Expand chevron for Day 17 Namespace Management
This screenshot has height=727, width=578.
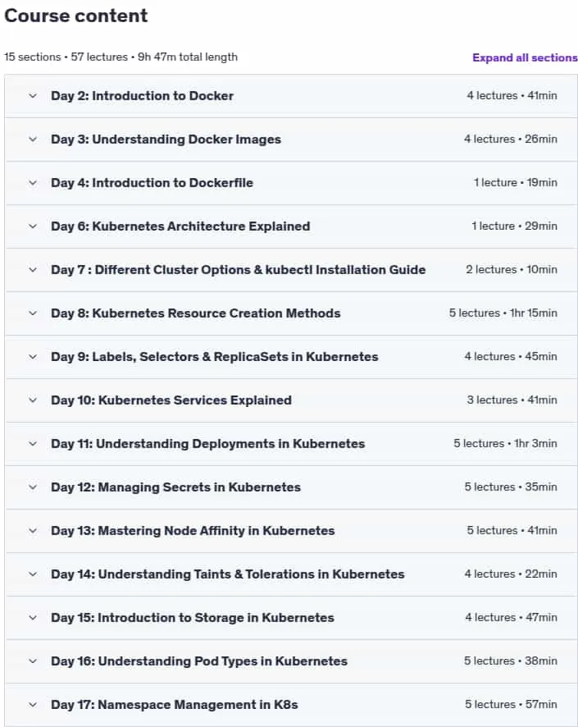(x=33, y=705)
